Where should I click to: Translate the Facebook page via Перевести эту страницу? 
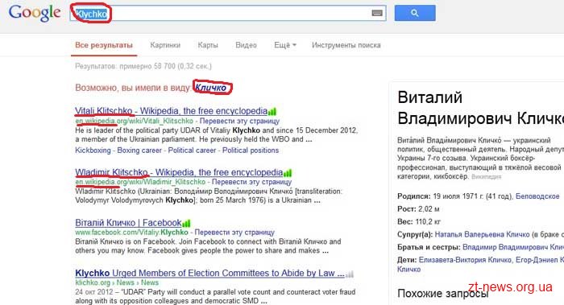[x=234, y=233]
